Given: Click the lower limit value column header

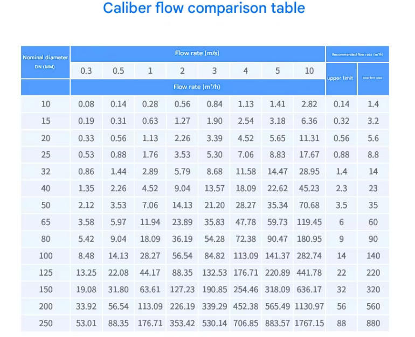Looking at the screenshot, I should 373,78.
